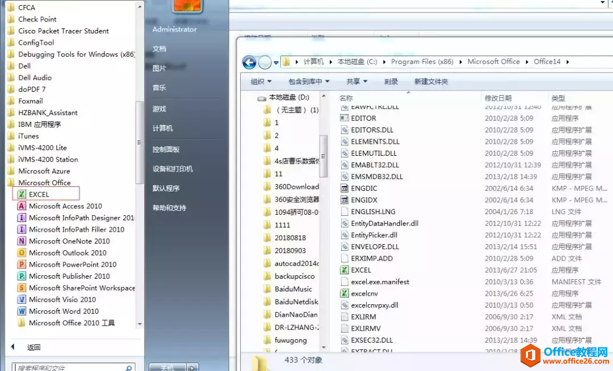
Task: Sort by 名称 column header
Action: (346, 98)
